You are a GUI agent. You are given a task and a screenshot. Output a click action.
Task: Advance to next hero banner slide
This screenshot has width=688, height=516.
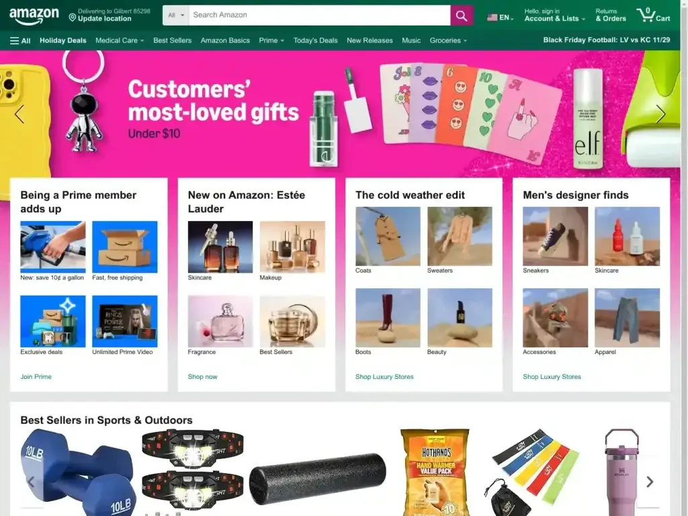[x=661, y=114]
